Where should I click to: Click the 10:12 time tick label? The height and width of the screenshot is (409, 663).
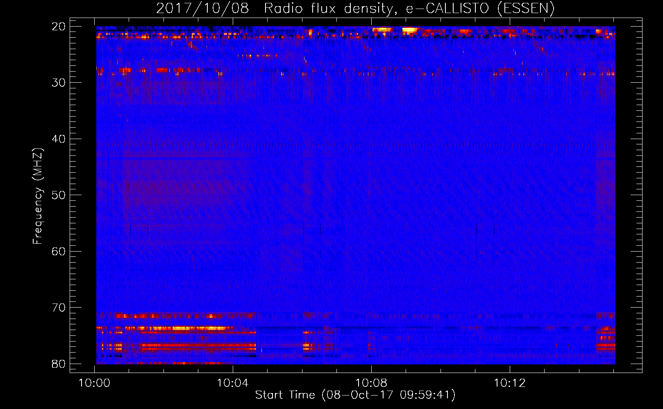tap(510, 383)
